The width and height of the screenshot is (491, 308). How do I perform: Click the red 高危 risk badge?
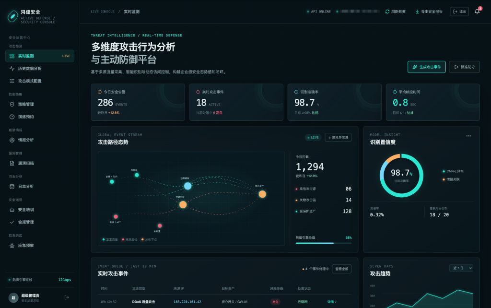pos(275,302)
